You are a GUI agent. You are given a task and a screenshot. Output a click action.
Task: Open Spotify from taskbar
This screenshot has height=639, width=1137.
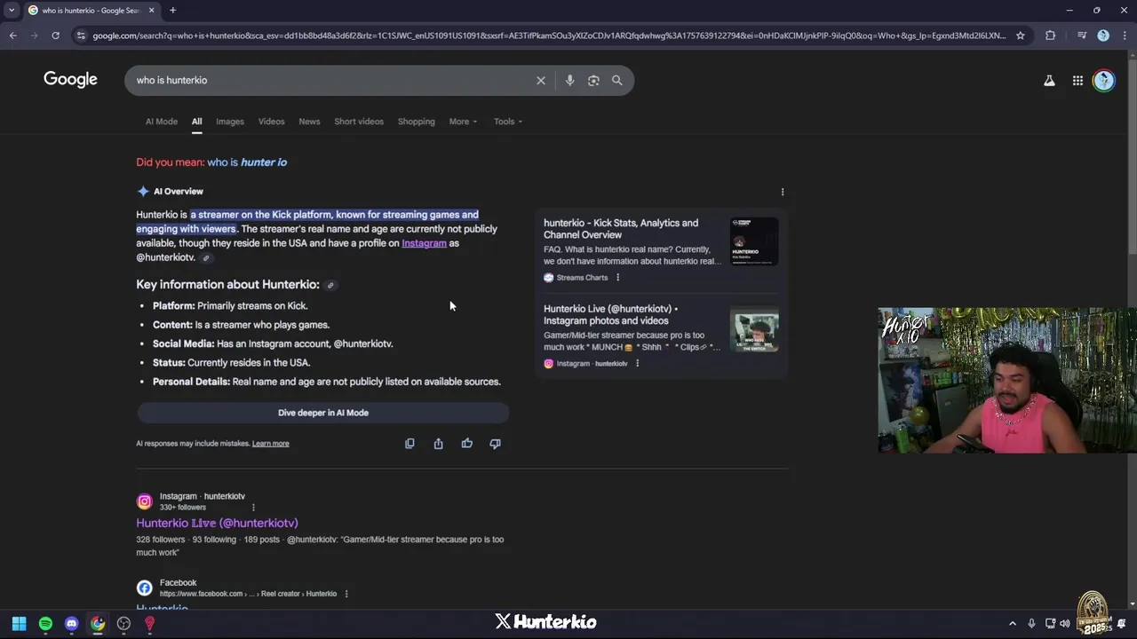[45, 624]
